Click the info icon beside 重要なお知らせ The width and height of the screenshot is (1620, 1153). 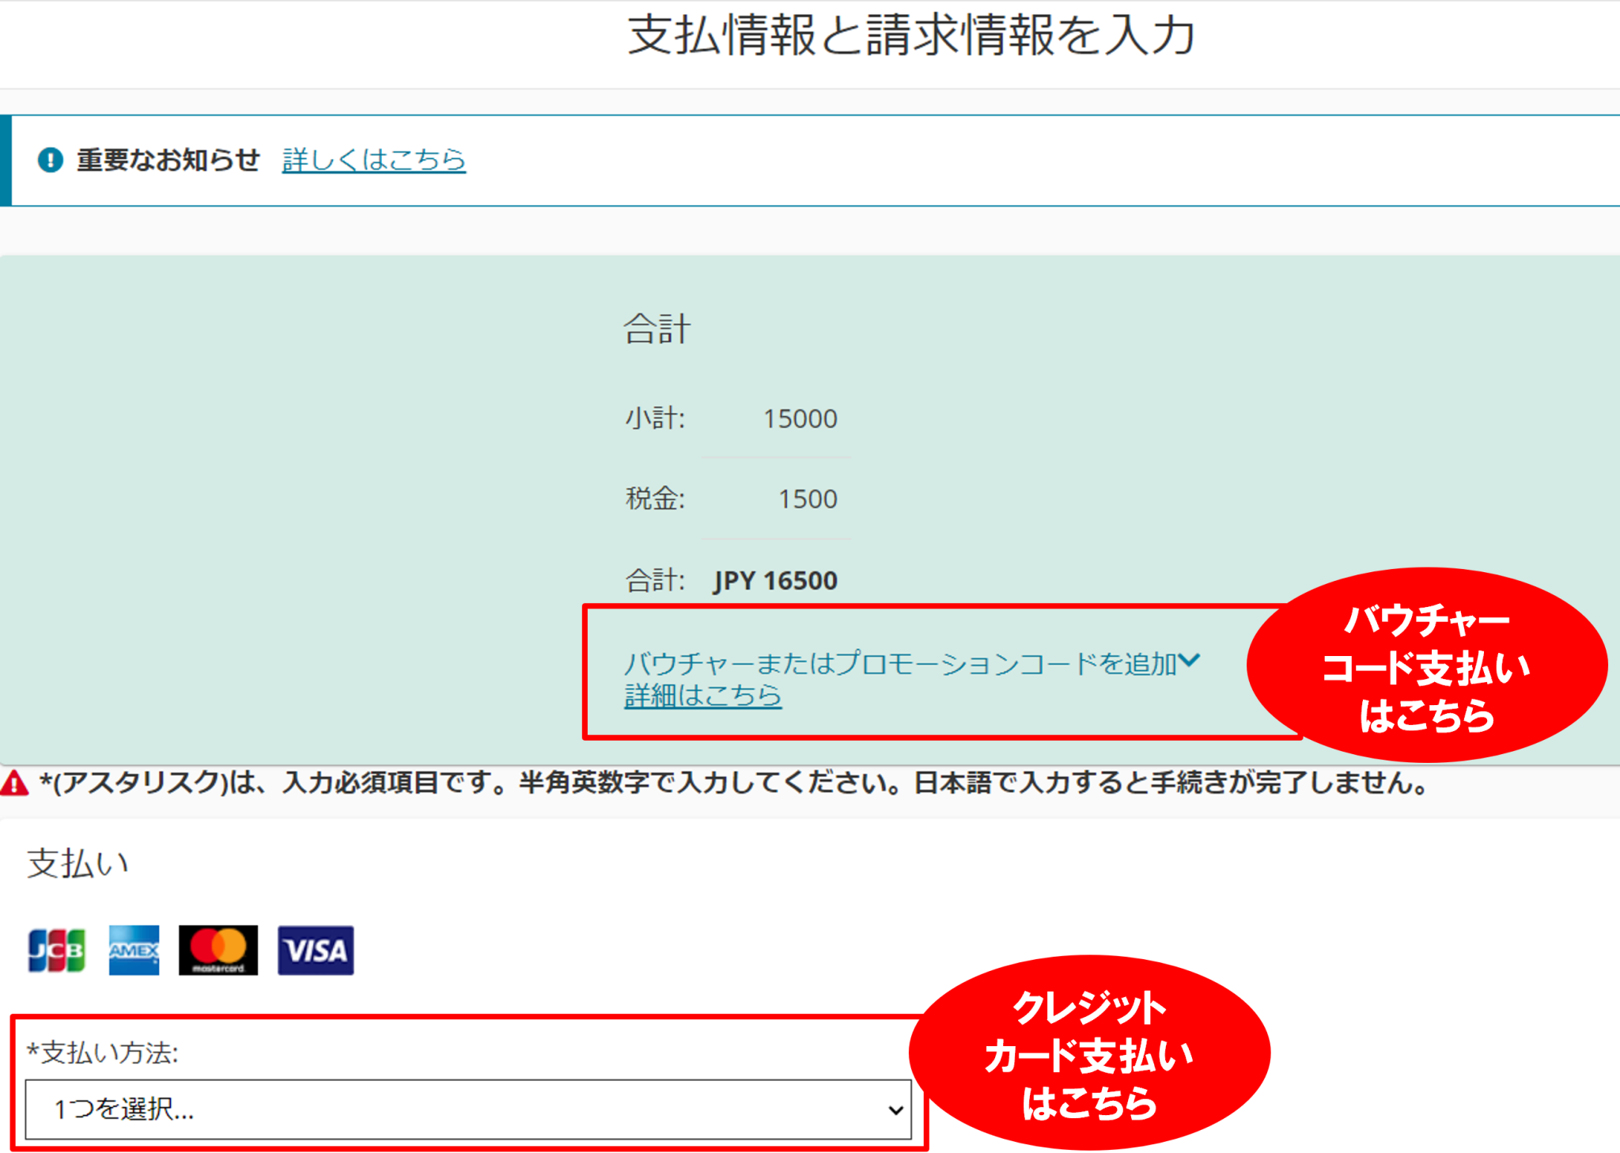click(49, 158)
